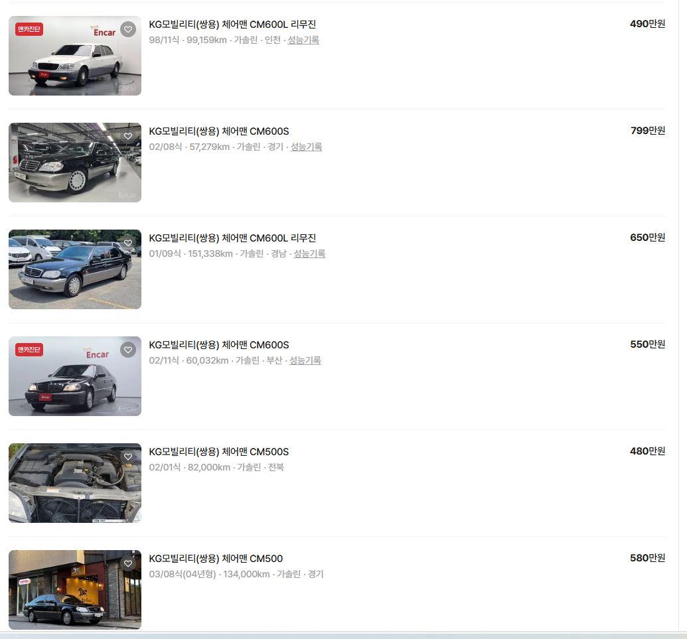The width and height of the screenshot is (687, 639).
Task: Open 성능기록 for the 490만원 listing
Action: click(305, 40)
